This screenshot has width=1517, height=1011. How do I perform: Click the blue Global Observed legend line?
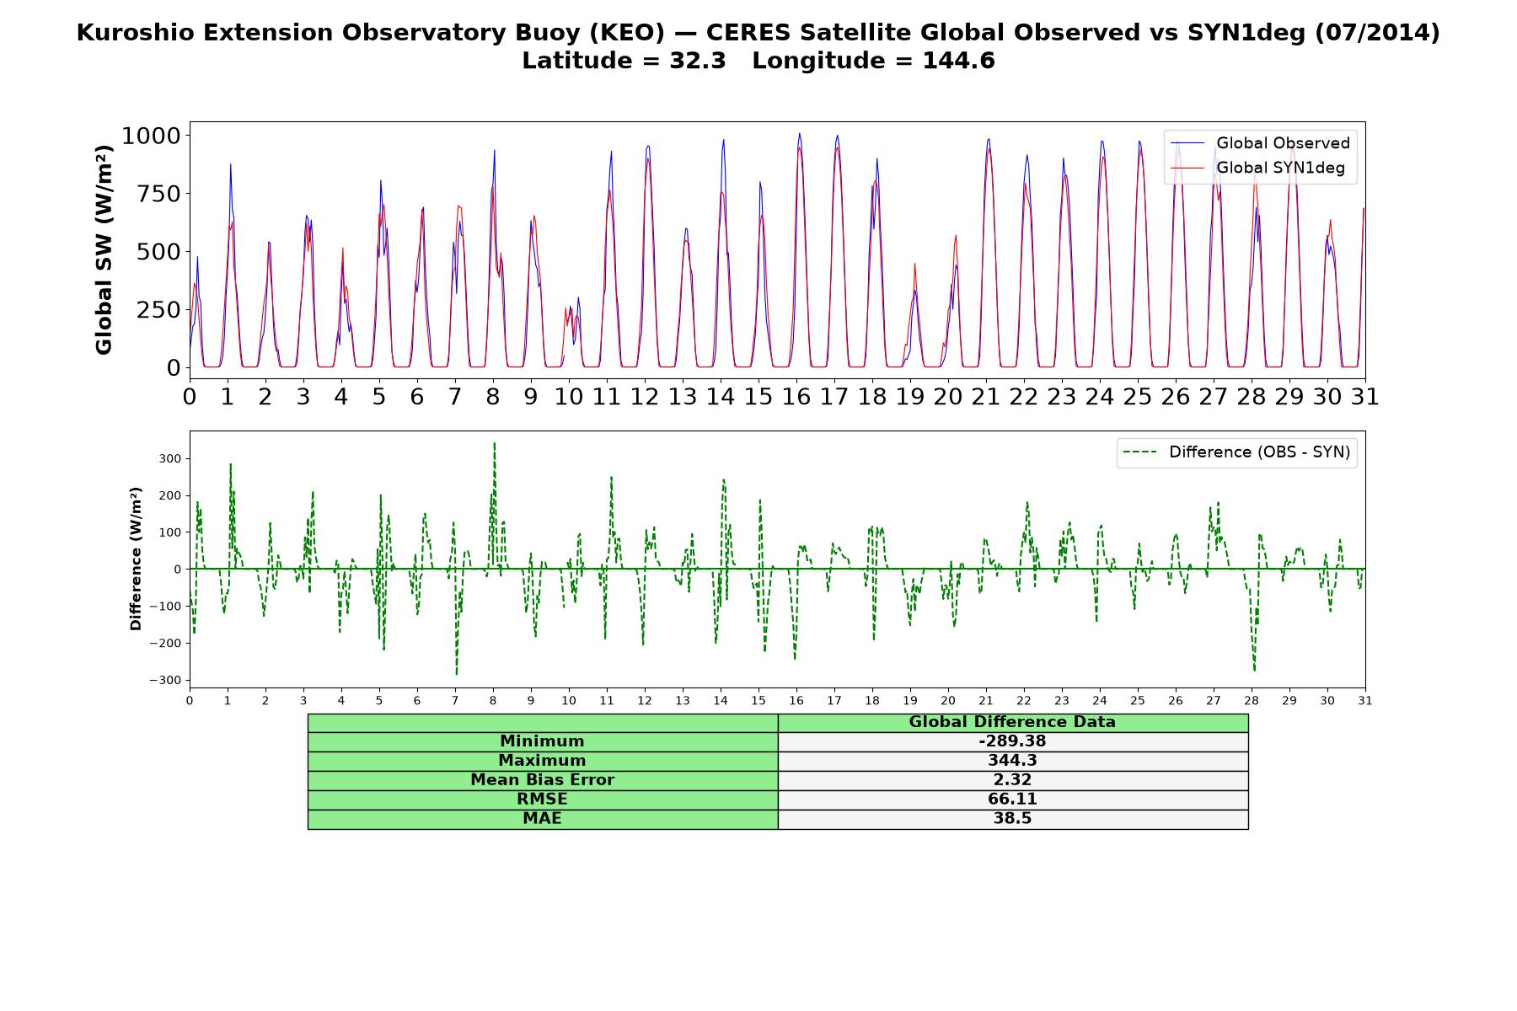click(1187, 143)
